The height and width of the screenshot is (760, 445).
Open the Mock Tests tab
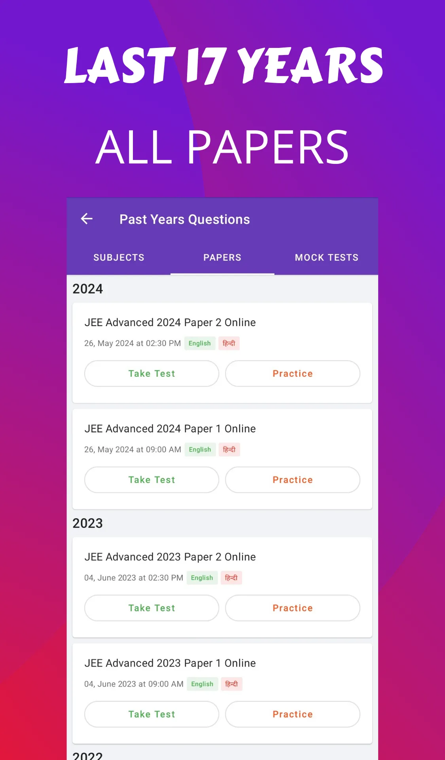tap(326, 258)
